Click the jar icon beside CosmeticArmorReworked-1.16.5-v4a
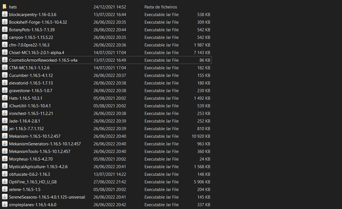342x209 pixels. tap(5, 60)
